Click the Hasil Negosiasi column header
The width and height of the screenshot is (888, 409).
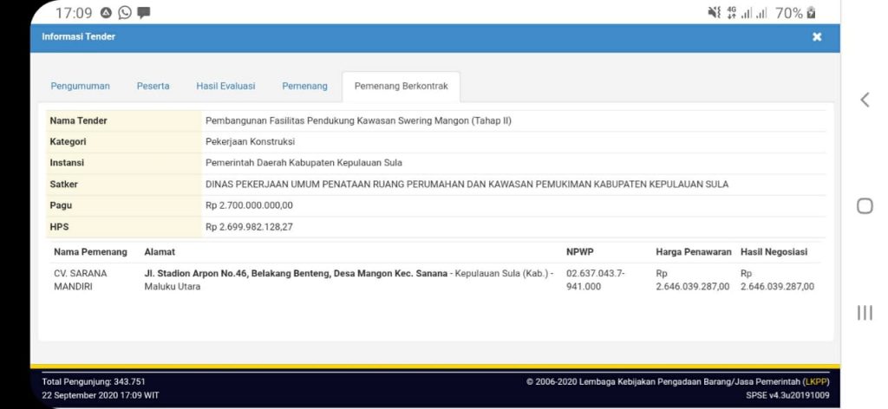point(774,252)
